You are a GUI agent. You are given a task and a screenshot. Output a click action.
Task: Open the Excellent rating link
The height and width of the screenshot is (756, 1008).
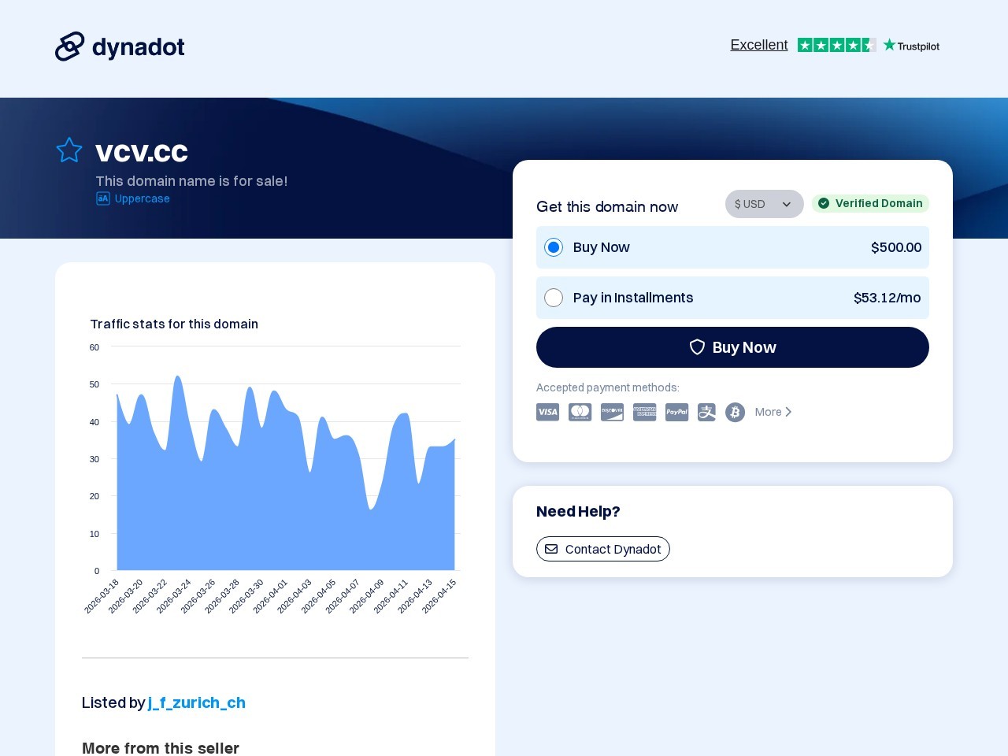click(759, 45)
